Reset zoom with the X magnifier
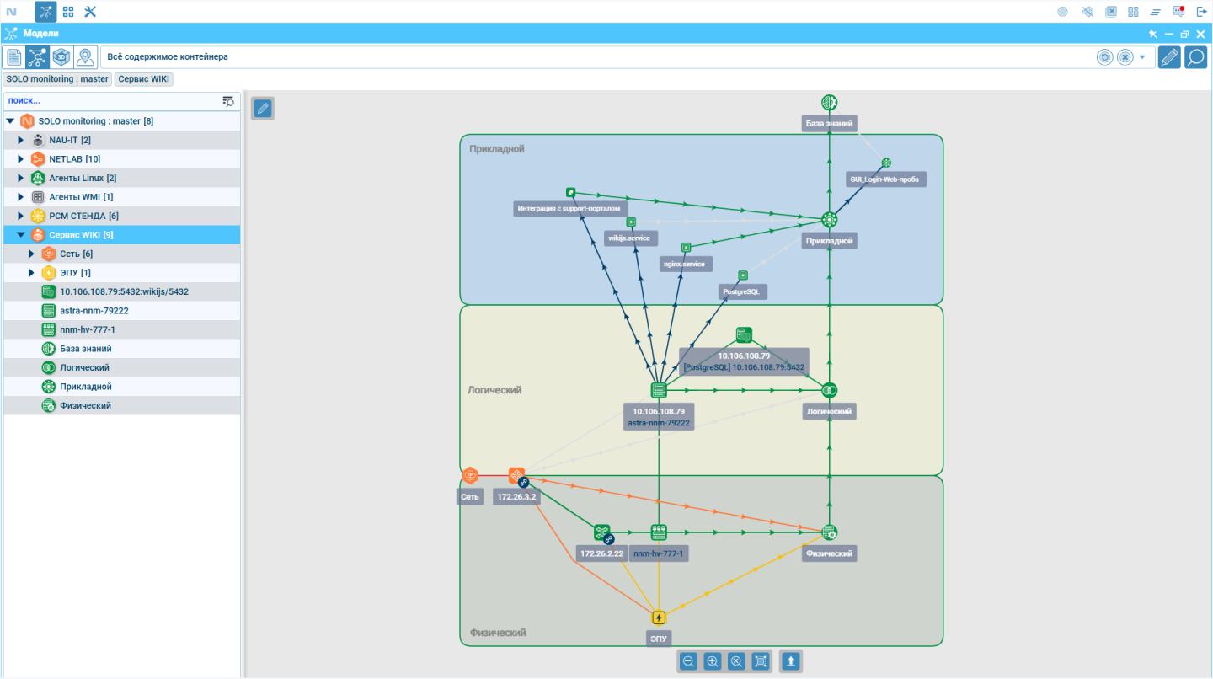 pos(736,661)
